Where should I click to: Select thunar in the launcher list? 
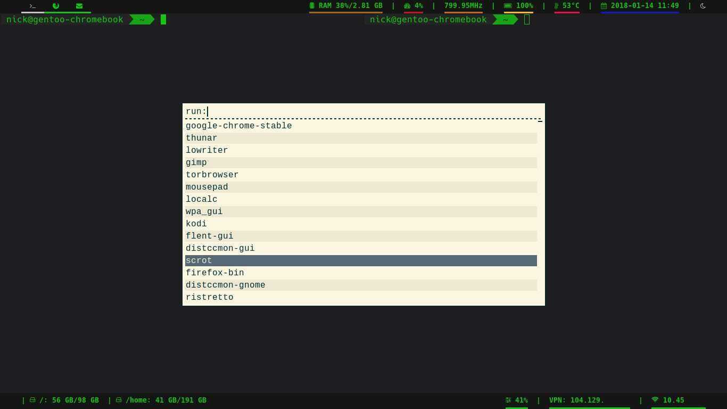pos(361,138)
